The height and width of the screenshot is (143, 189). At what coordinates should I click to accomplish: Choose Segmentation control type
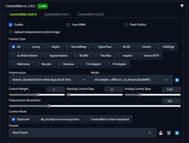coord(56,56)
